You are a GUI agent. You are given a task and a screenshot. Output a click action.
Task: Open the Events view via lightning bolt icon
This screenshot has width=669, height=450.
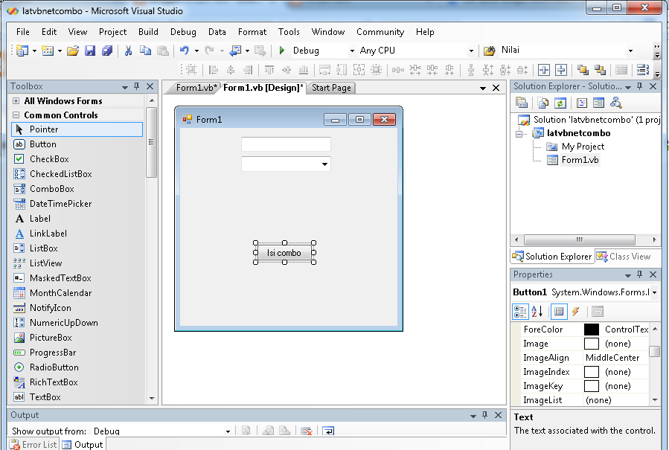[576, 311]
